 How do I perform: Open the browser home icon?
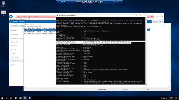156,17
